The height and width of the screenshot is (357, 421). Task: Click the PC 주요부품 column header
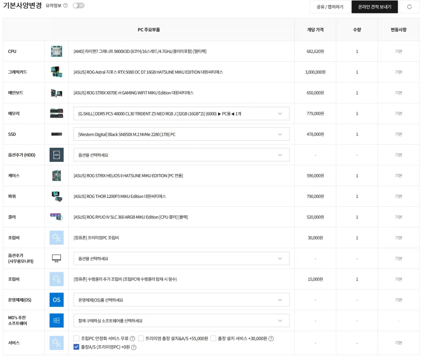(x=148, y=29)
